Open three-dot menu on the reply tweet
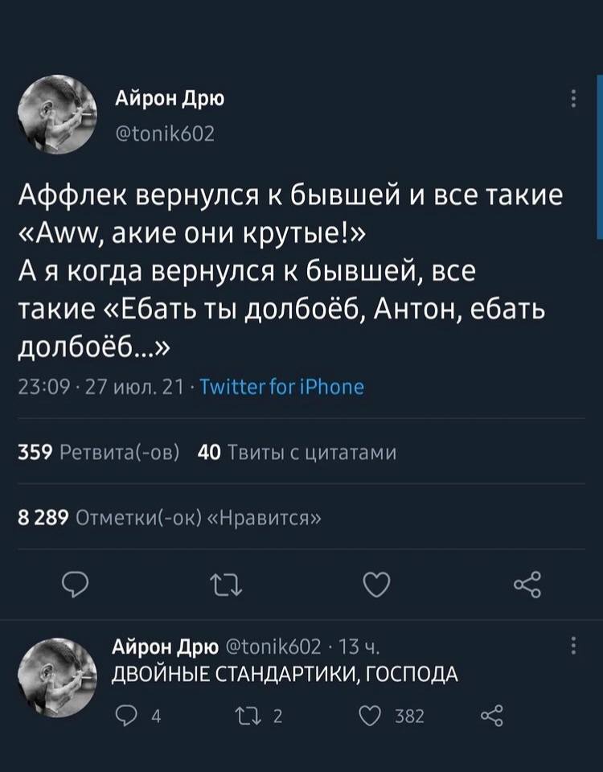This screenshot has height=772, width=603. [572, 647]
